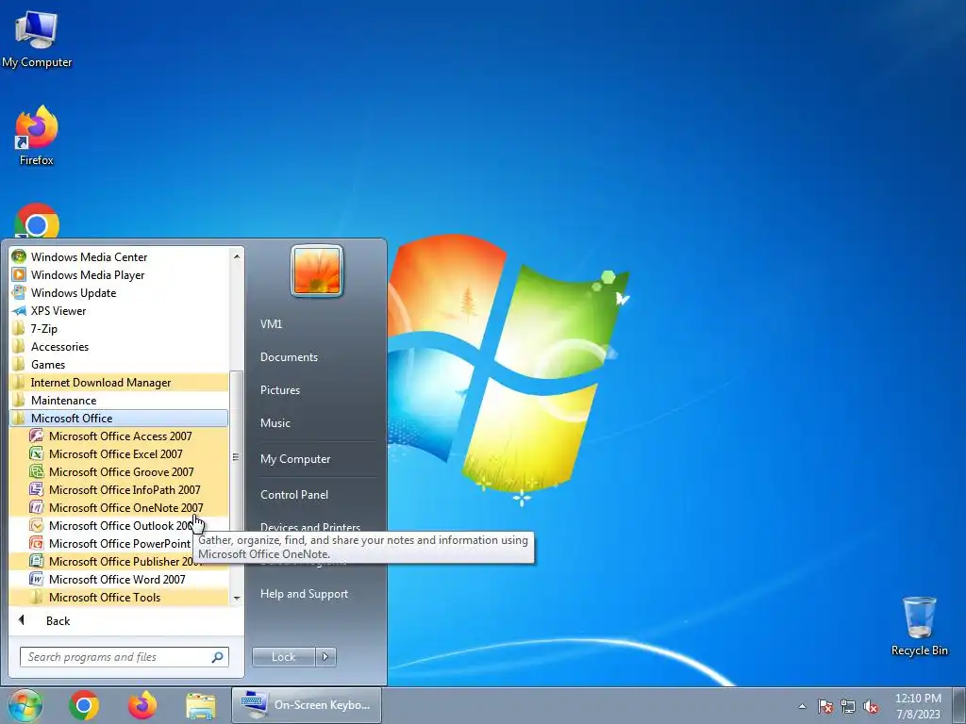Viewport: 966px width, 724px height.
Task: Open XPS Viewer icon
Action: tap(19, 310)
